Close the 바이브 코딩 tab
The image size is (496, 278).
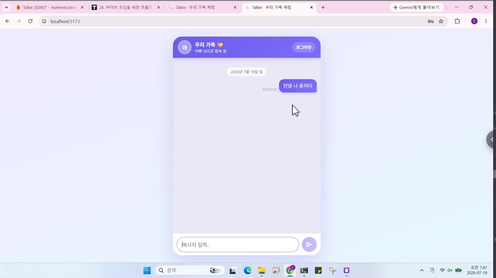(x=158, y=7)
